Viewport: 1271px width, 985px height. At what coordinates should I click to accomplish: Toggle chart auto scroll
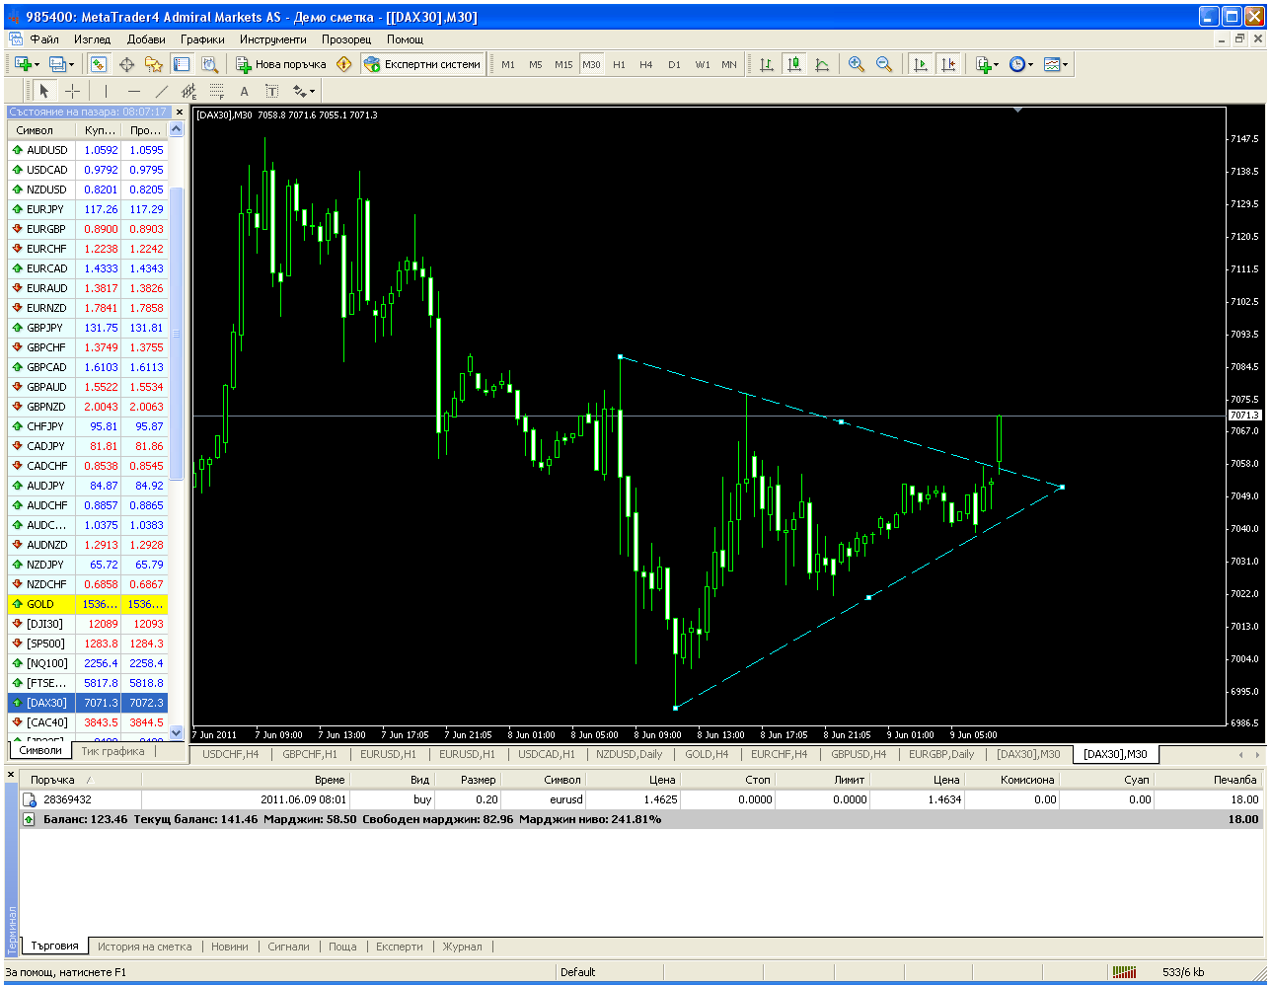click(920, 64)
